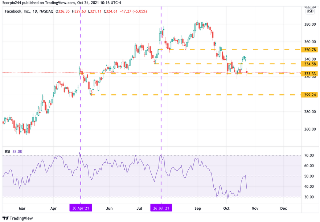This screenshot has width=320, height=222.
Task: Click the Jun label on time axis
Action: coord(110,208)
